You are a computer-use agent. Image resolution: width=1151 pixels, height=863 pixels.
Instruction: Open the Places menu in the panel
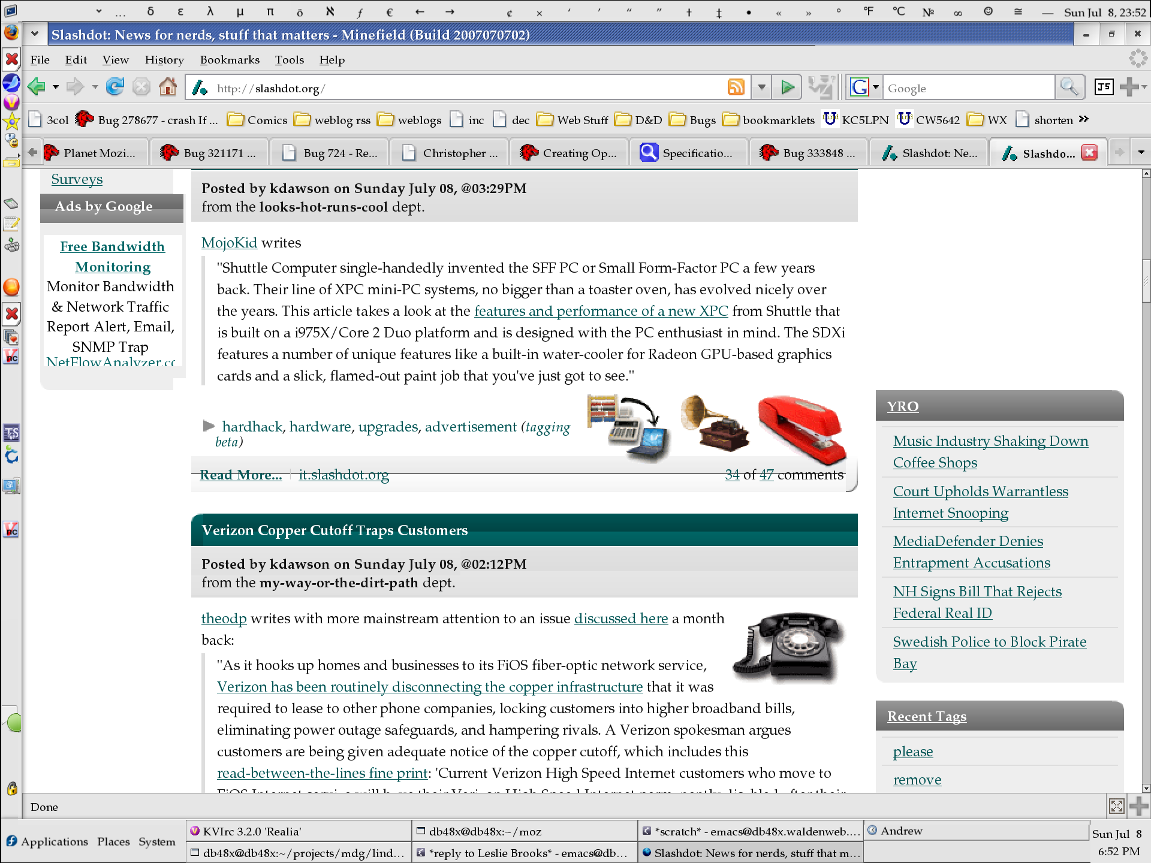(113, 841)
